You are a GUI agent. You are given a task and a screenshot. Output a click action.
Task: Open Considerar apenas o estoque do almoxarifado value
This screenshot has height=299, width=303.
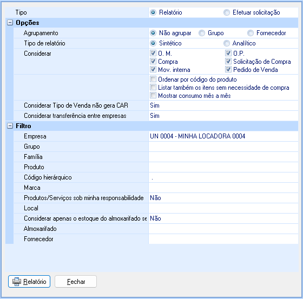(x=223, y=218)
